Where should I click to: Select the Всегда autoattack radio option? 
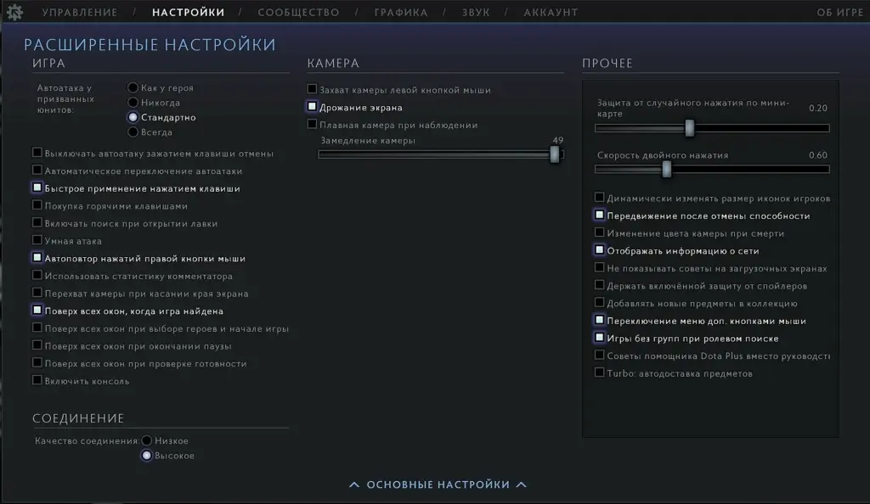coord(133,132)
